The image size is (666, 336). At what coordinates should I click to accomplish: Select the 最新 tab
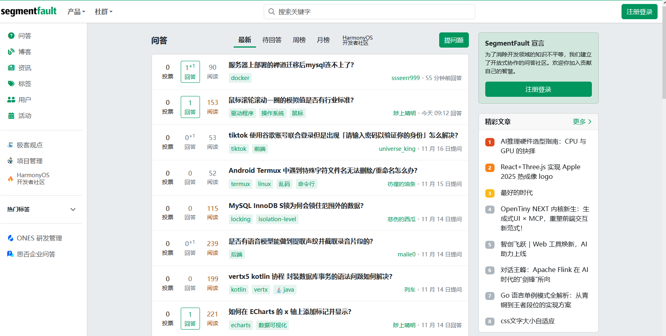244,40
